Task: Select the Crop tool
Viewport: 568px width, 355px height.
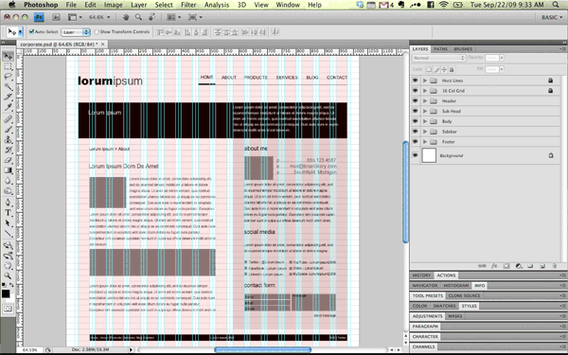Action: pyautogui.click(x=8, y=98)
